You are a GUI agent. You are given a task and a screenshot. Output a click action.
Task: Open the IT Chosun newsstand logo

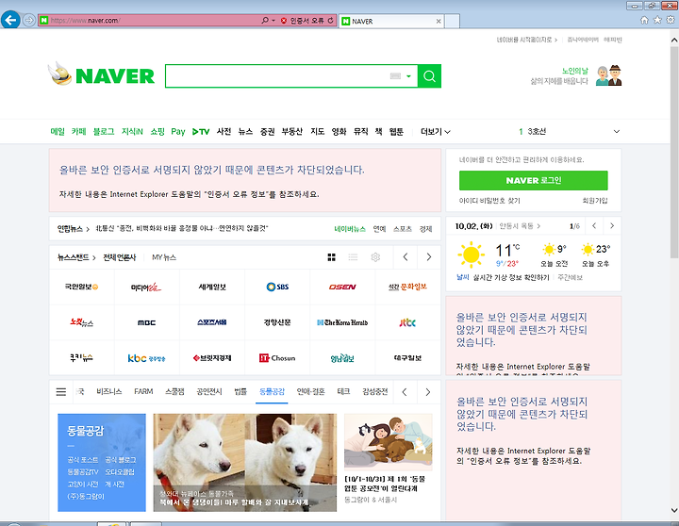coord(277,358)
